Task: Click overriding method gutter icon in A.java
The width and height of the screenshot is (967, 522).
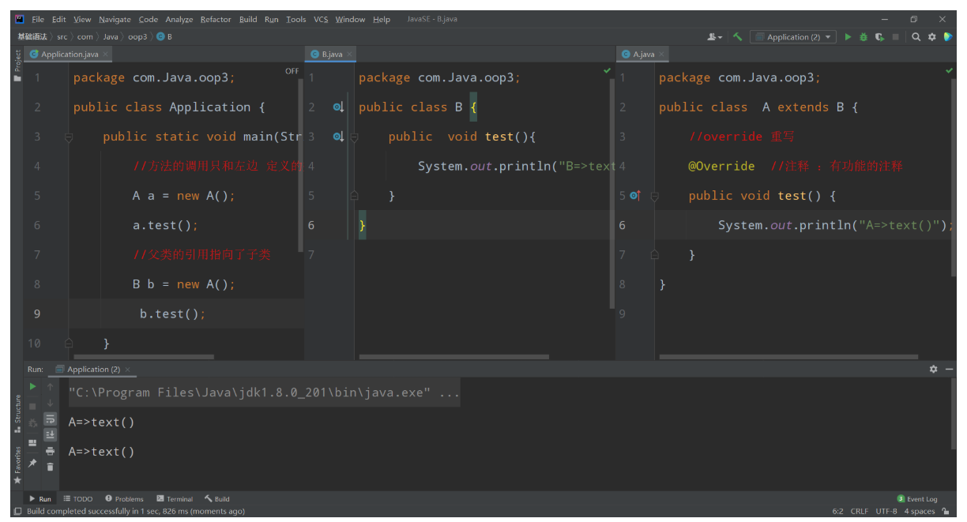Action: click(635, 196)
